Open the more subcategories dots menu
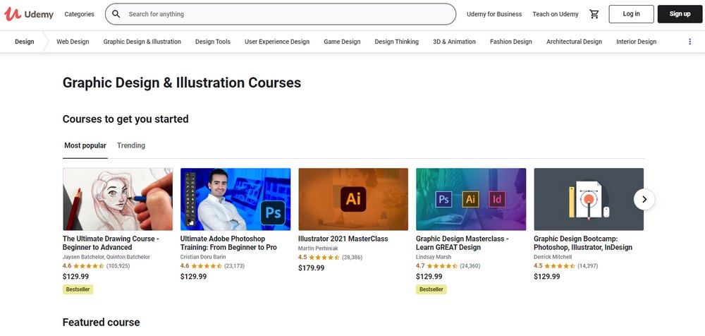The height and width of the screenshot is (336, 705). tap(689, 42)
